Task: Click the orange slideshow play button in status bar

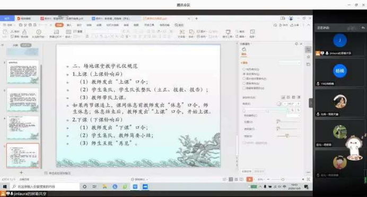Action: coord(249,179)
